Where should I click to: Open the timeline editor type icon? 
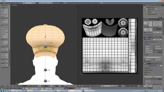[x=2, y=88]
